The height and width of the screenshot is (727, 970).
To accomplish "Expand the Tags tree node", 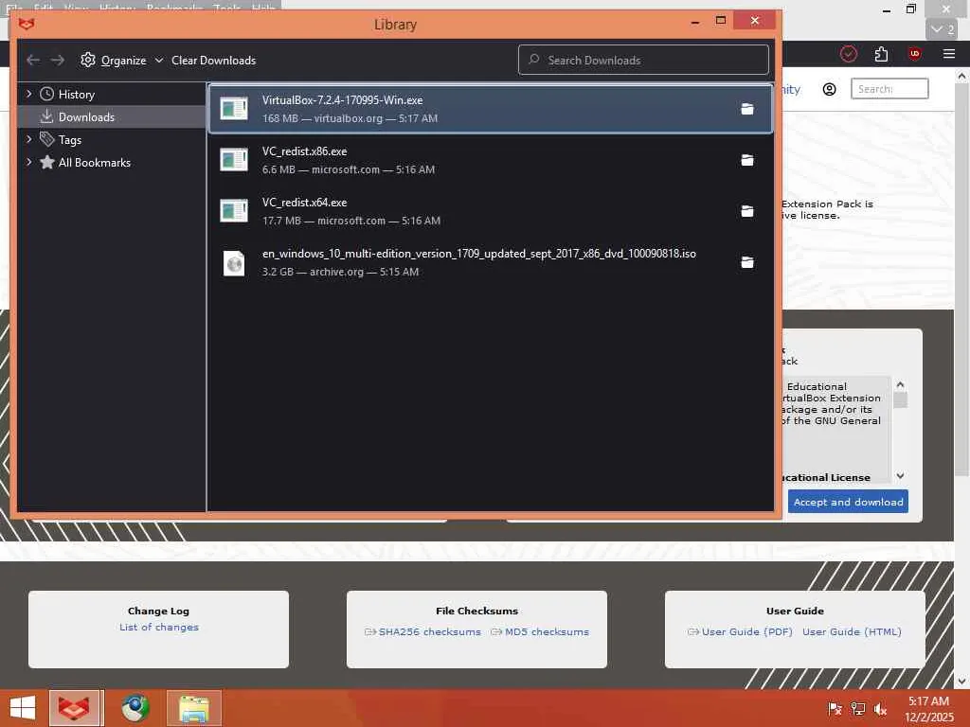I will tap(28, 139).
